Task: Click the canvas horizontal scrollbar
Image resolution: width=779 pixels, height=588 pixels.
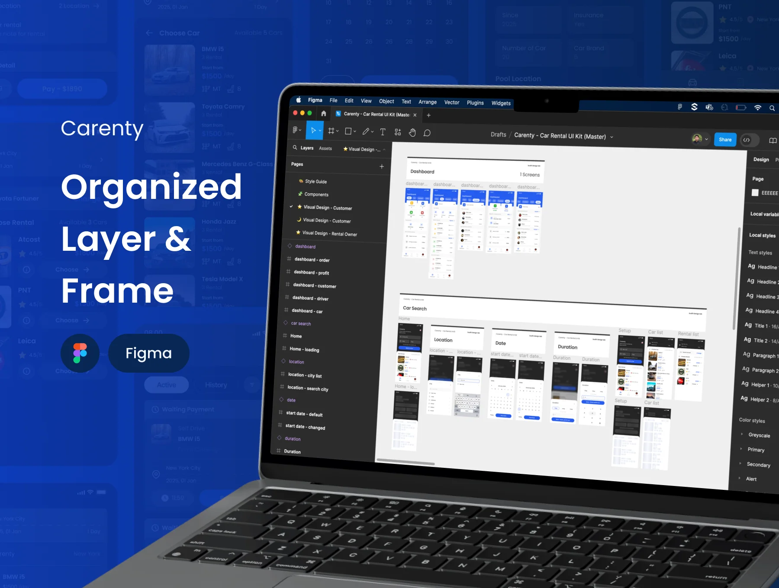Action: coord(406,462)
